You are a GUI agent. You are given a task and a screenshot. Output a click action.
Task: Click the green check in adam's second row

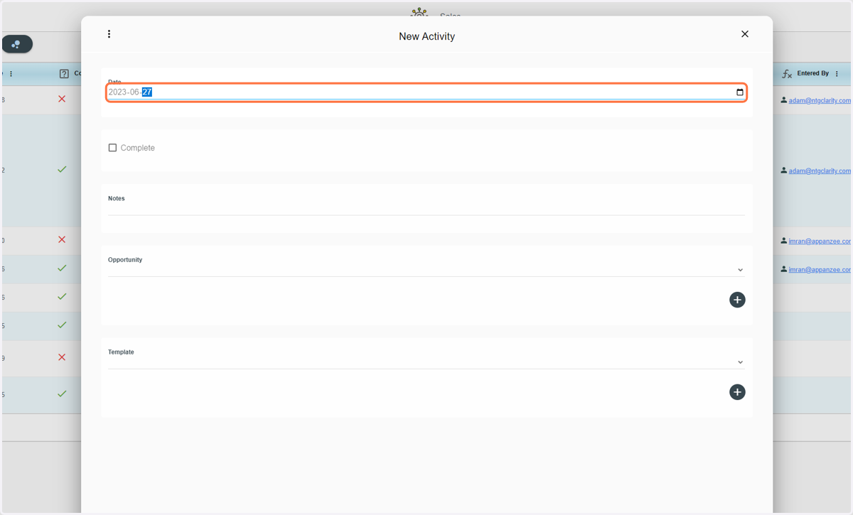point(62,169)
